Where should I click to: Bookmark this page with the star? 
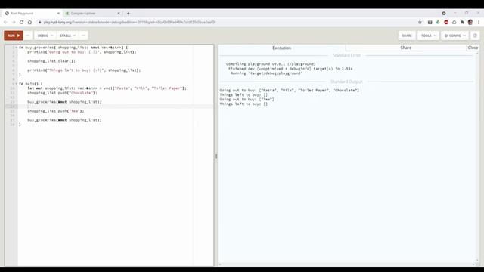420,22
